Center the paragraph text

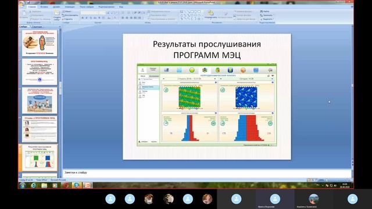(127, 18)
